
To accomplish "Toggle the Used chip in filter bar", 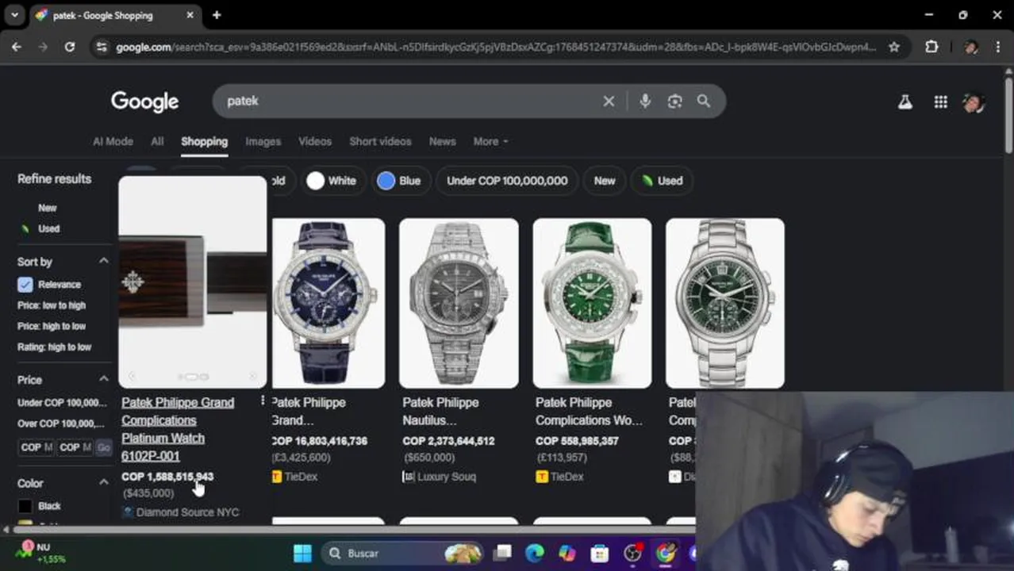I will coord(662,181).
